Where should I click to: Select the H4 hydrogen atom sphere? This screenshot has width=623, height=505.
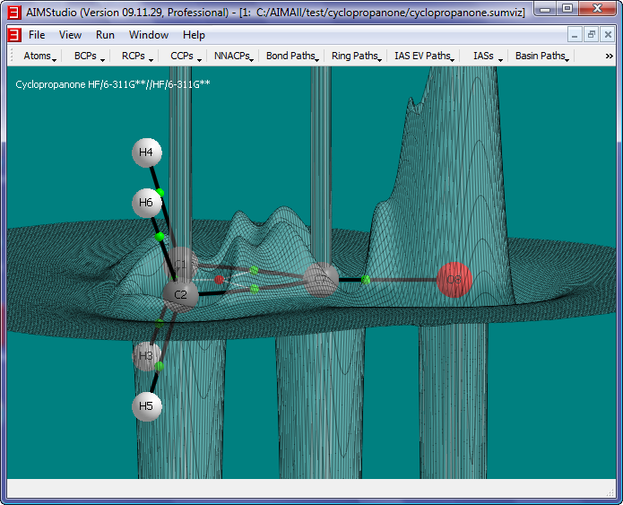click(146, 152)
